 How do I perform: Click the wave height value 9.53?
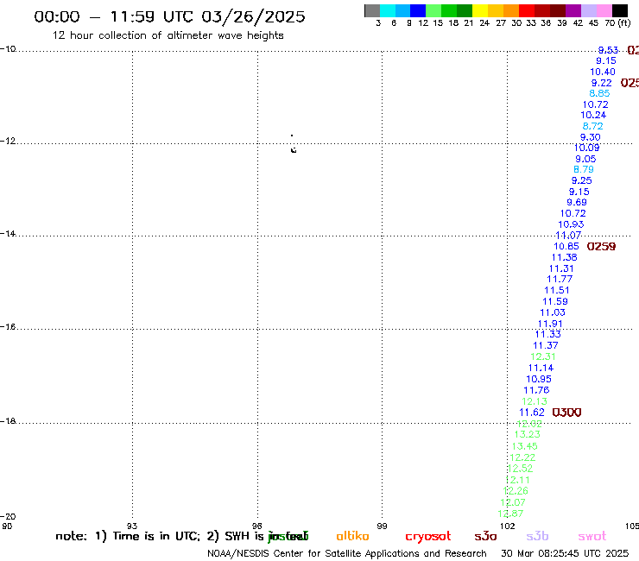point(608,50)
